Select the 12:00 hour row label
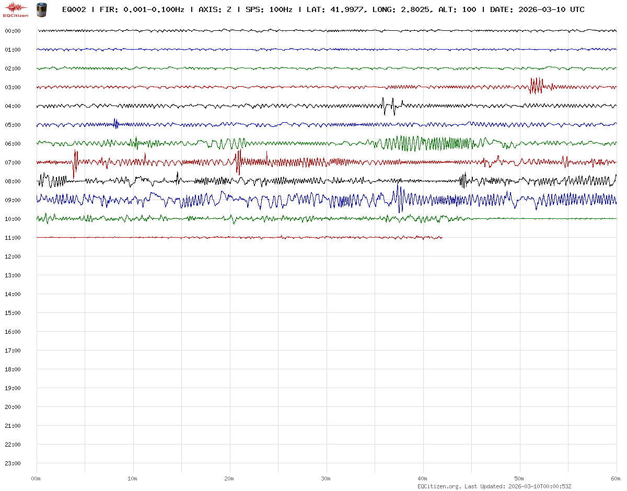The height and width of the screenshot is (491, 627). click(x=13, y=256)
